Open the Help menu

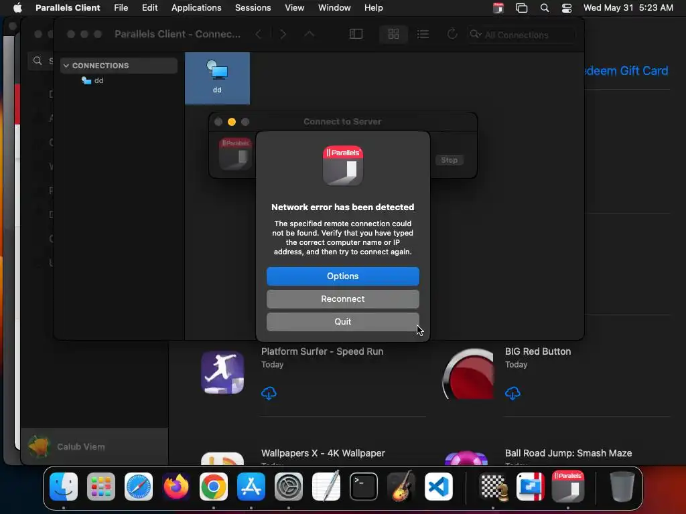374,8
